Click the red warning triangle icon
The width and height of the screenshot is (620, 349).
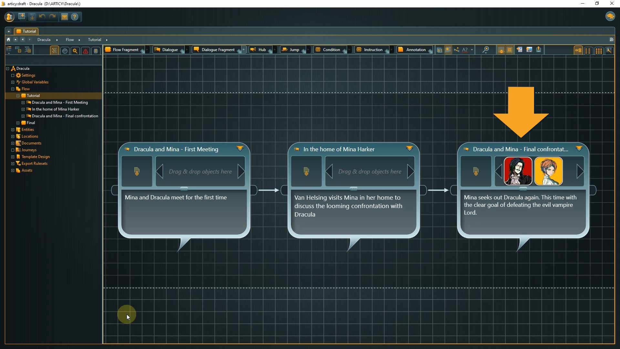pos(85,51)
